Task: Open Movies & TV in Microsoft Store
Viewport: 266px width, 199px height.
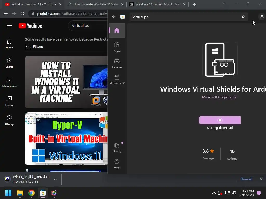Action: (x=117, y=79)
